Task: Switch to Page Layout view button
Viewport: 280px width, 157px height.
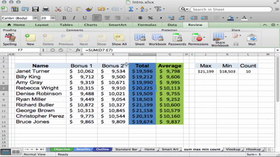Action: point(16,152)
